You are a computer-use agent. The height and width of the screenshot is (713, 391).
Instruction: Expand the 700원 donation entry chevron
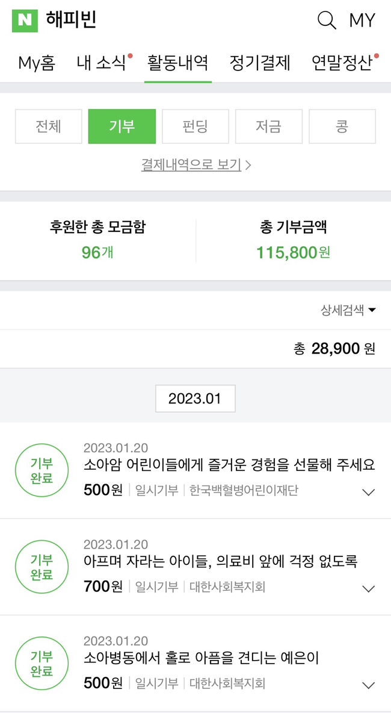[369, 588]
